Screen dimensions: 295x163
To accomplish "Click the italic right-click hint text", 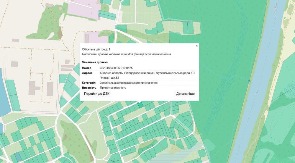I will [127, 54].
